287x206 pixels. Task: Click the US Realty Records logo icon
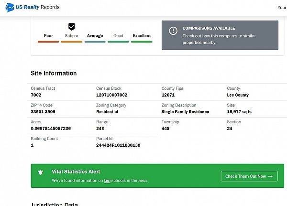pyautogui.click(x=11, y=8)
